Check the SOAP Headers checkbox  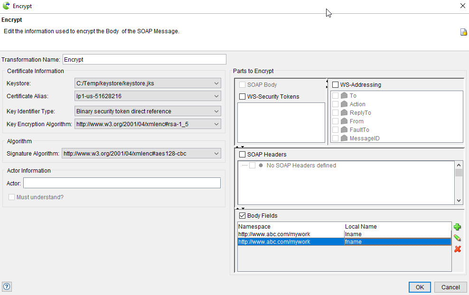point(243,155)
